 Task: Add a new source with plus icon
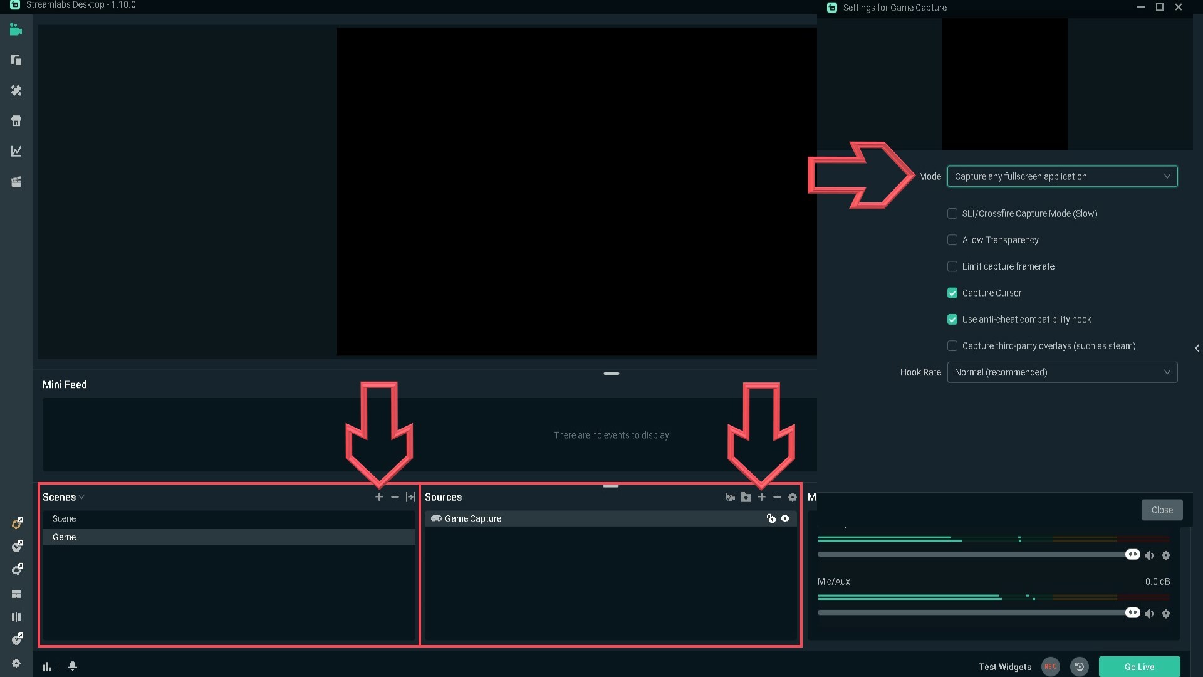point(761,497)
